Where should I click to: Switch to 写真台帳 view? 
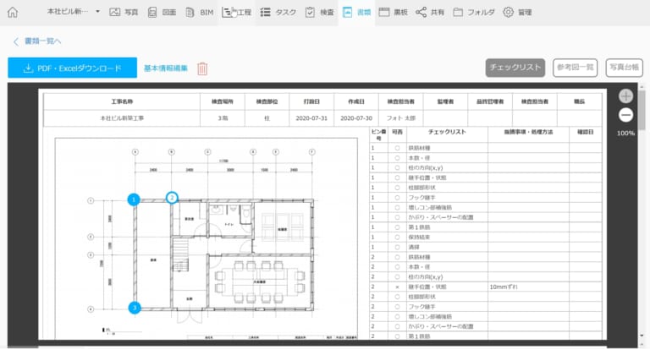(624, 68)
